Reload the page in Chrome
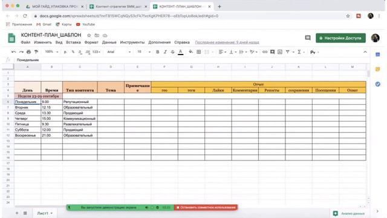This screenshot has height=218, width=387. 25,16
